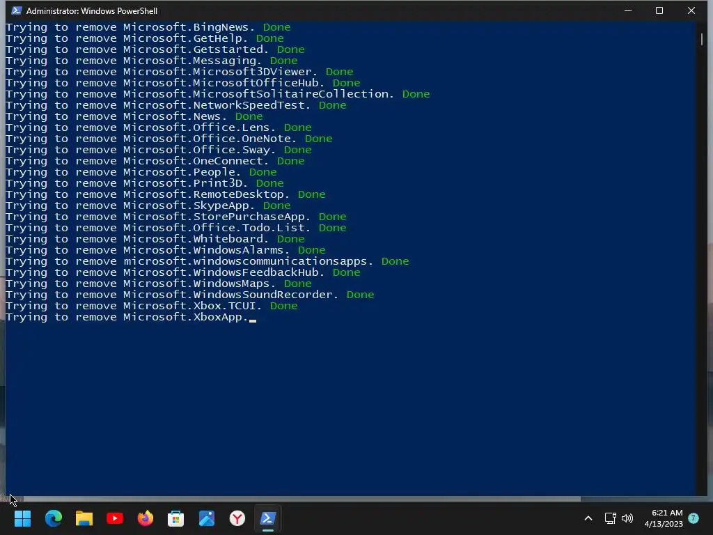Click the Microsoft.NetworkSpeedTest line
Image resolution: width=713 pixels, height=535 pixels.
[176, 105]
